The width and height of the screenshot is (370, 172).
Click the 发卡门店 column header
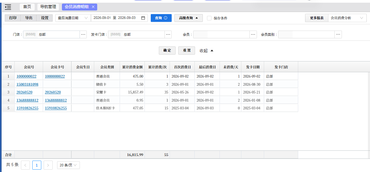281,67
